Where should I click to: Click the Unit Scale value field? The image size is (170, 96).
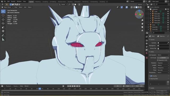coord(163,58)
